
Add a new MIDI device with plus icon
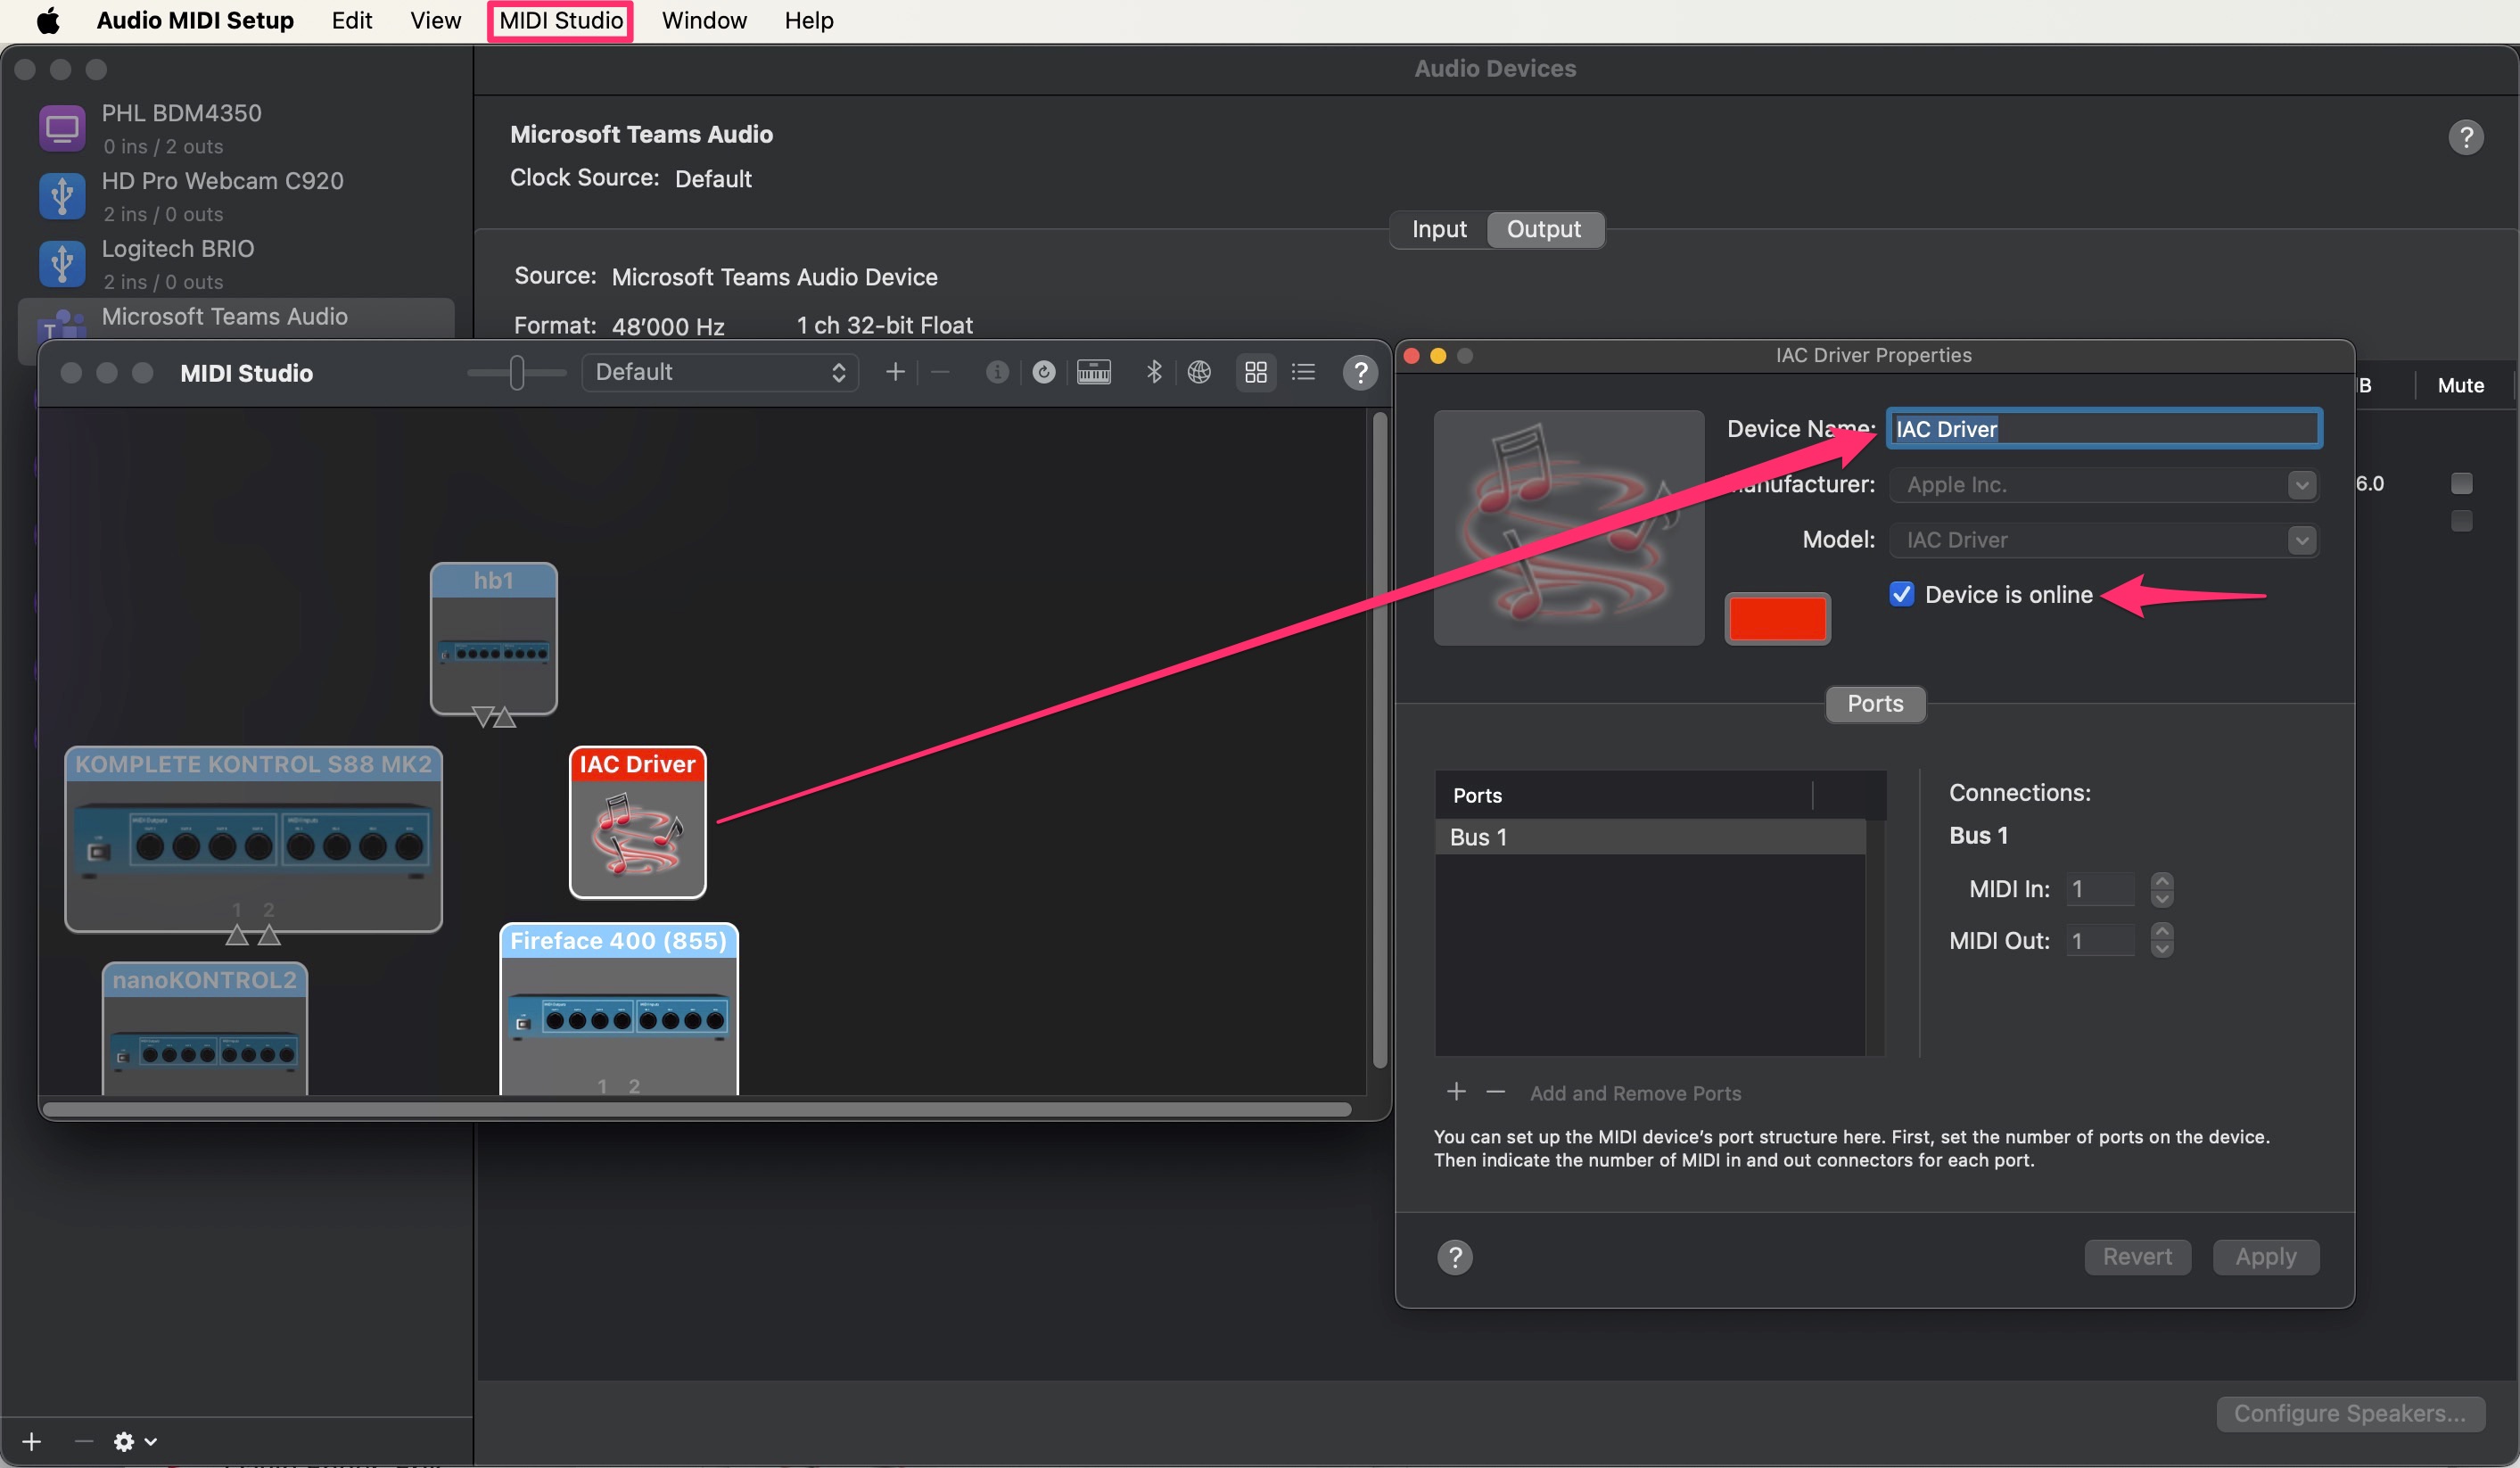pos(895,372)
